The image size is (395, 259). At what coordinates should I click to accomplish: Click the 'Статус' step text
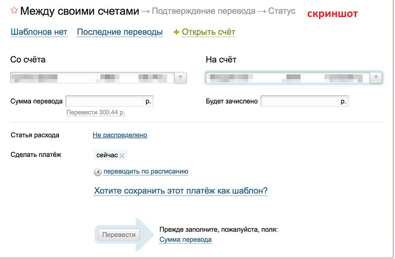point(282,11)
